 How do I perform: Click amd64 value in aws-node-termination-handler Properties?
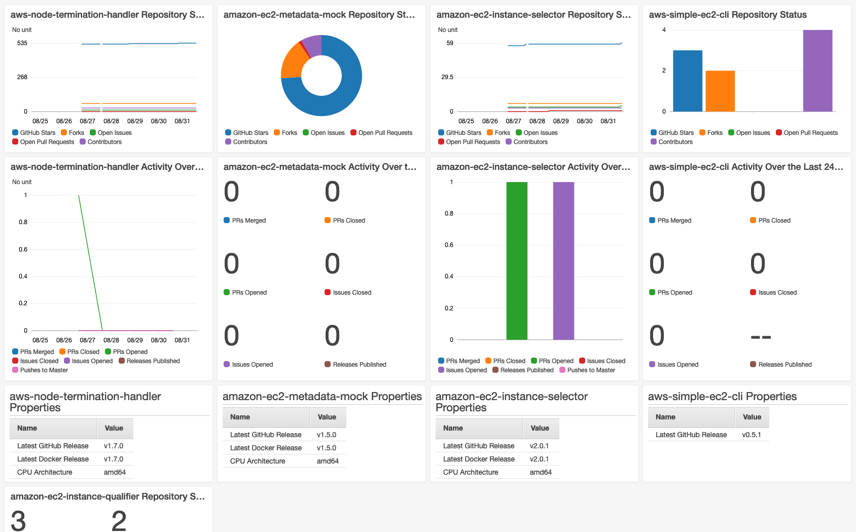[x=115, y=472]
